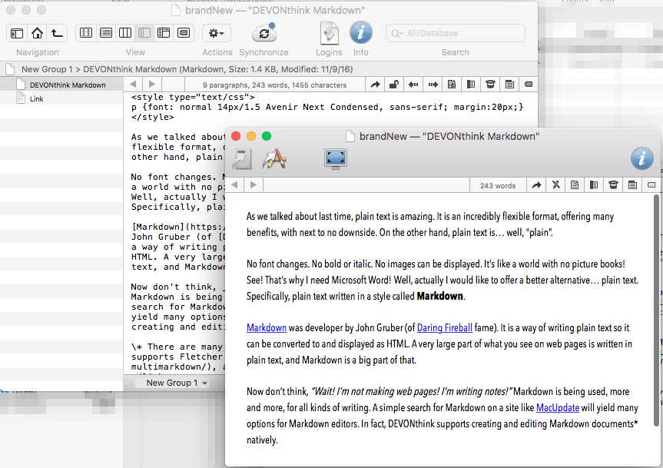Click the front window title document icon

[350, 136]
